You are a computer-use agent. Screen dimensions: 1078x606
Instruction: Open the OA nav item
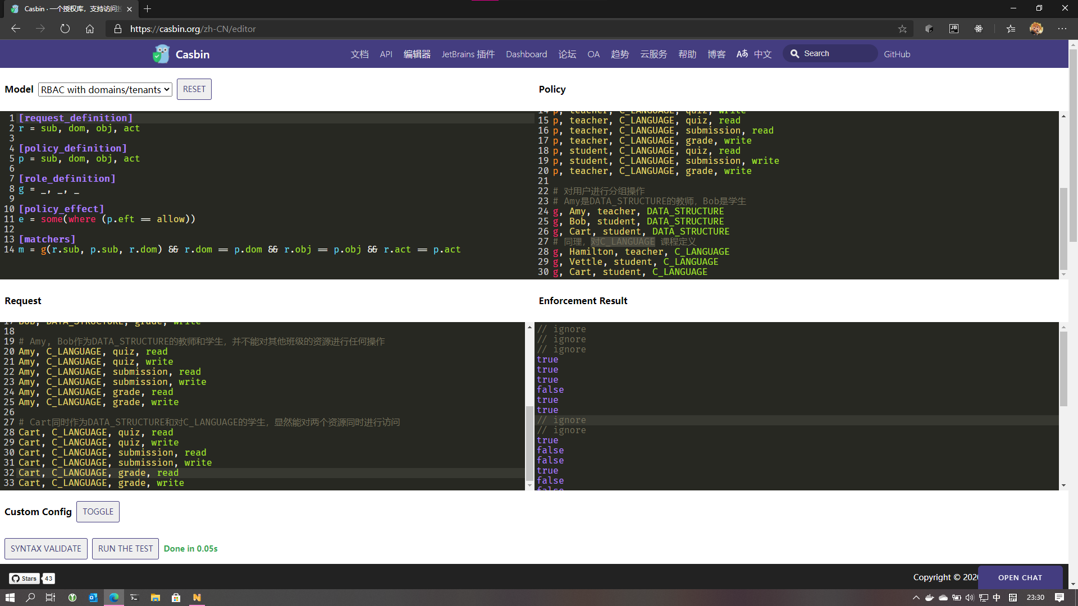point(593,54)
